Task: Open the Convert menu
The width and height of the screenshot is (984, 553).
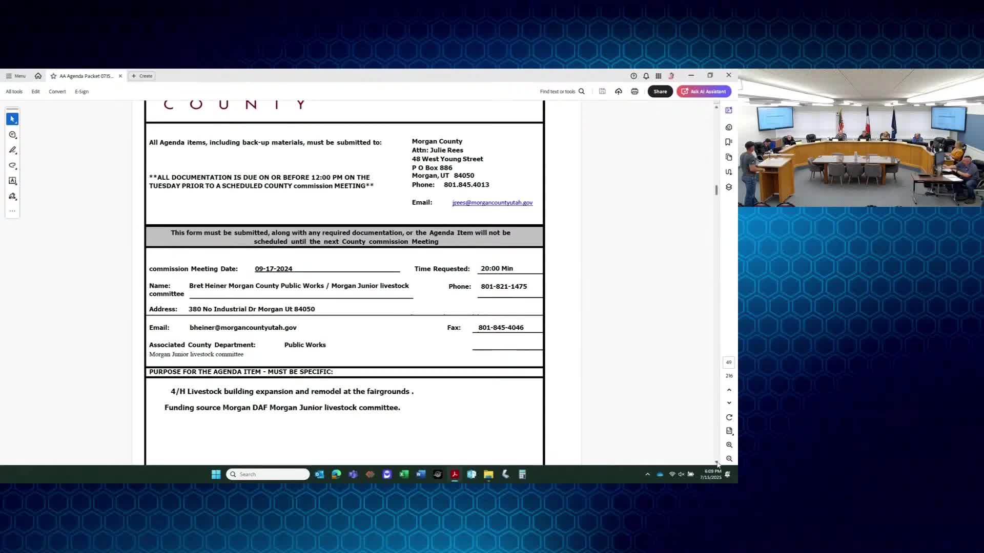Action: (57, 92)
